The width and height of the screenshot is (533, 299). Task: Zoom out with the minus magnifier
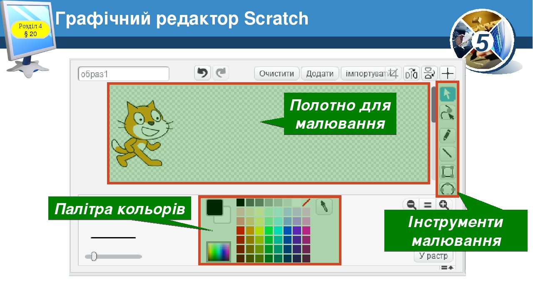point(411,204)
